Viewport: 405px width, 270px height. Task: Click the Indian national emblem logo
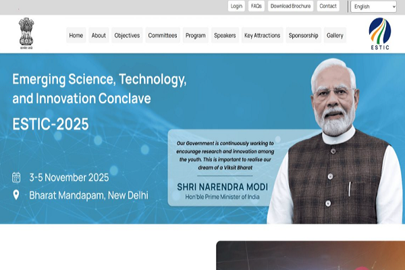pyautogui.click(x=26, y=33)
